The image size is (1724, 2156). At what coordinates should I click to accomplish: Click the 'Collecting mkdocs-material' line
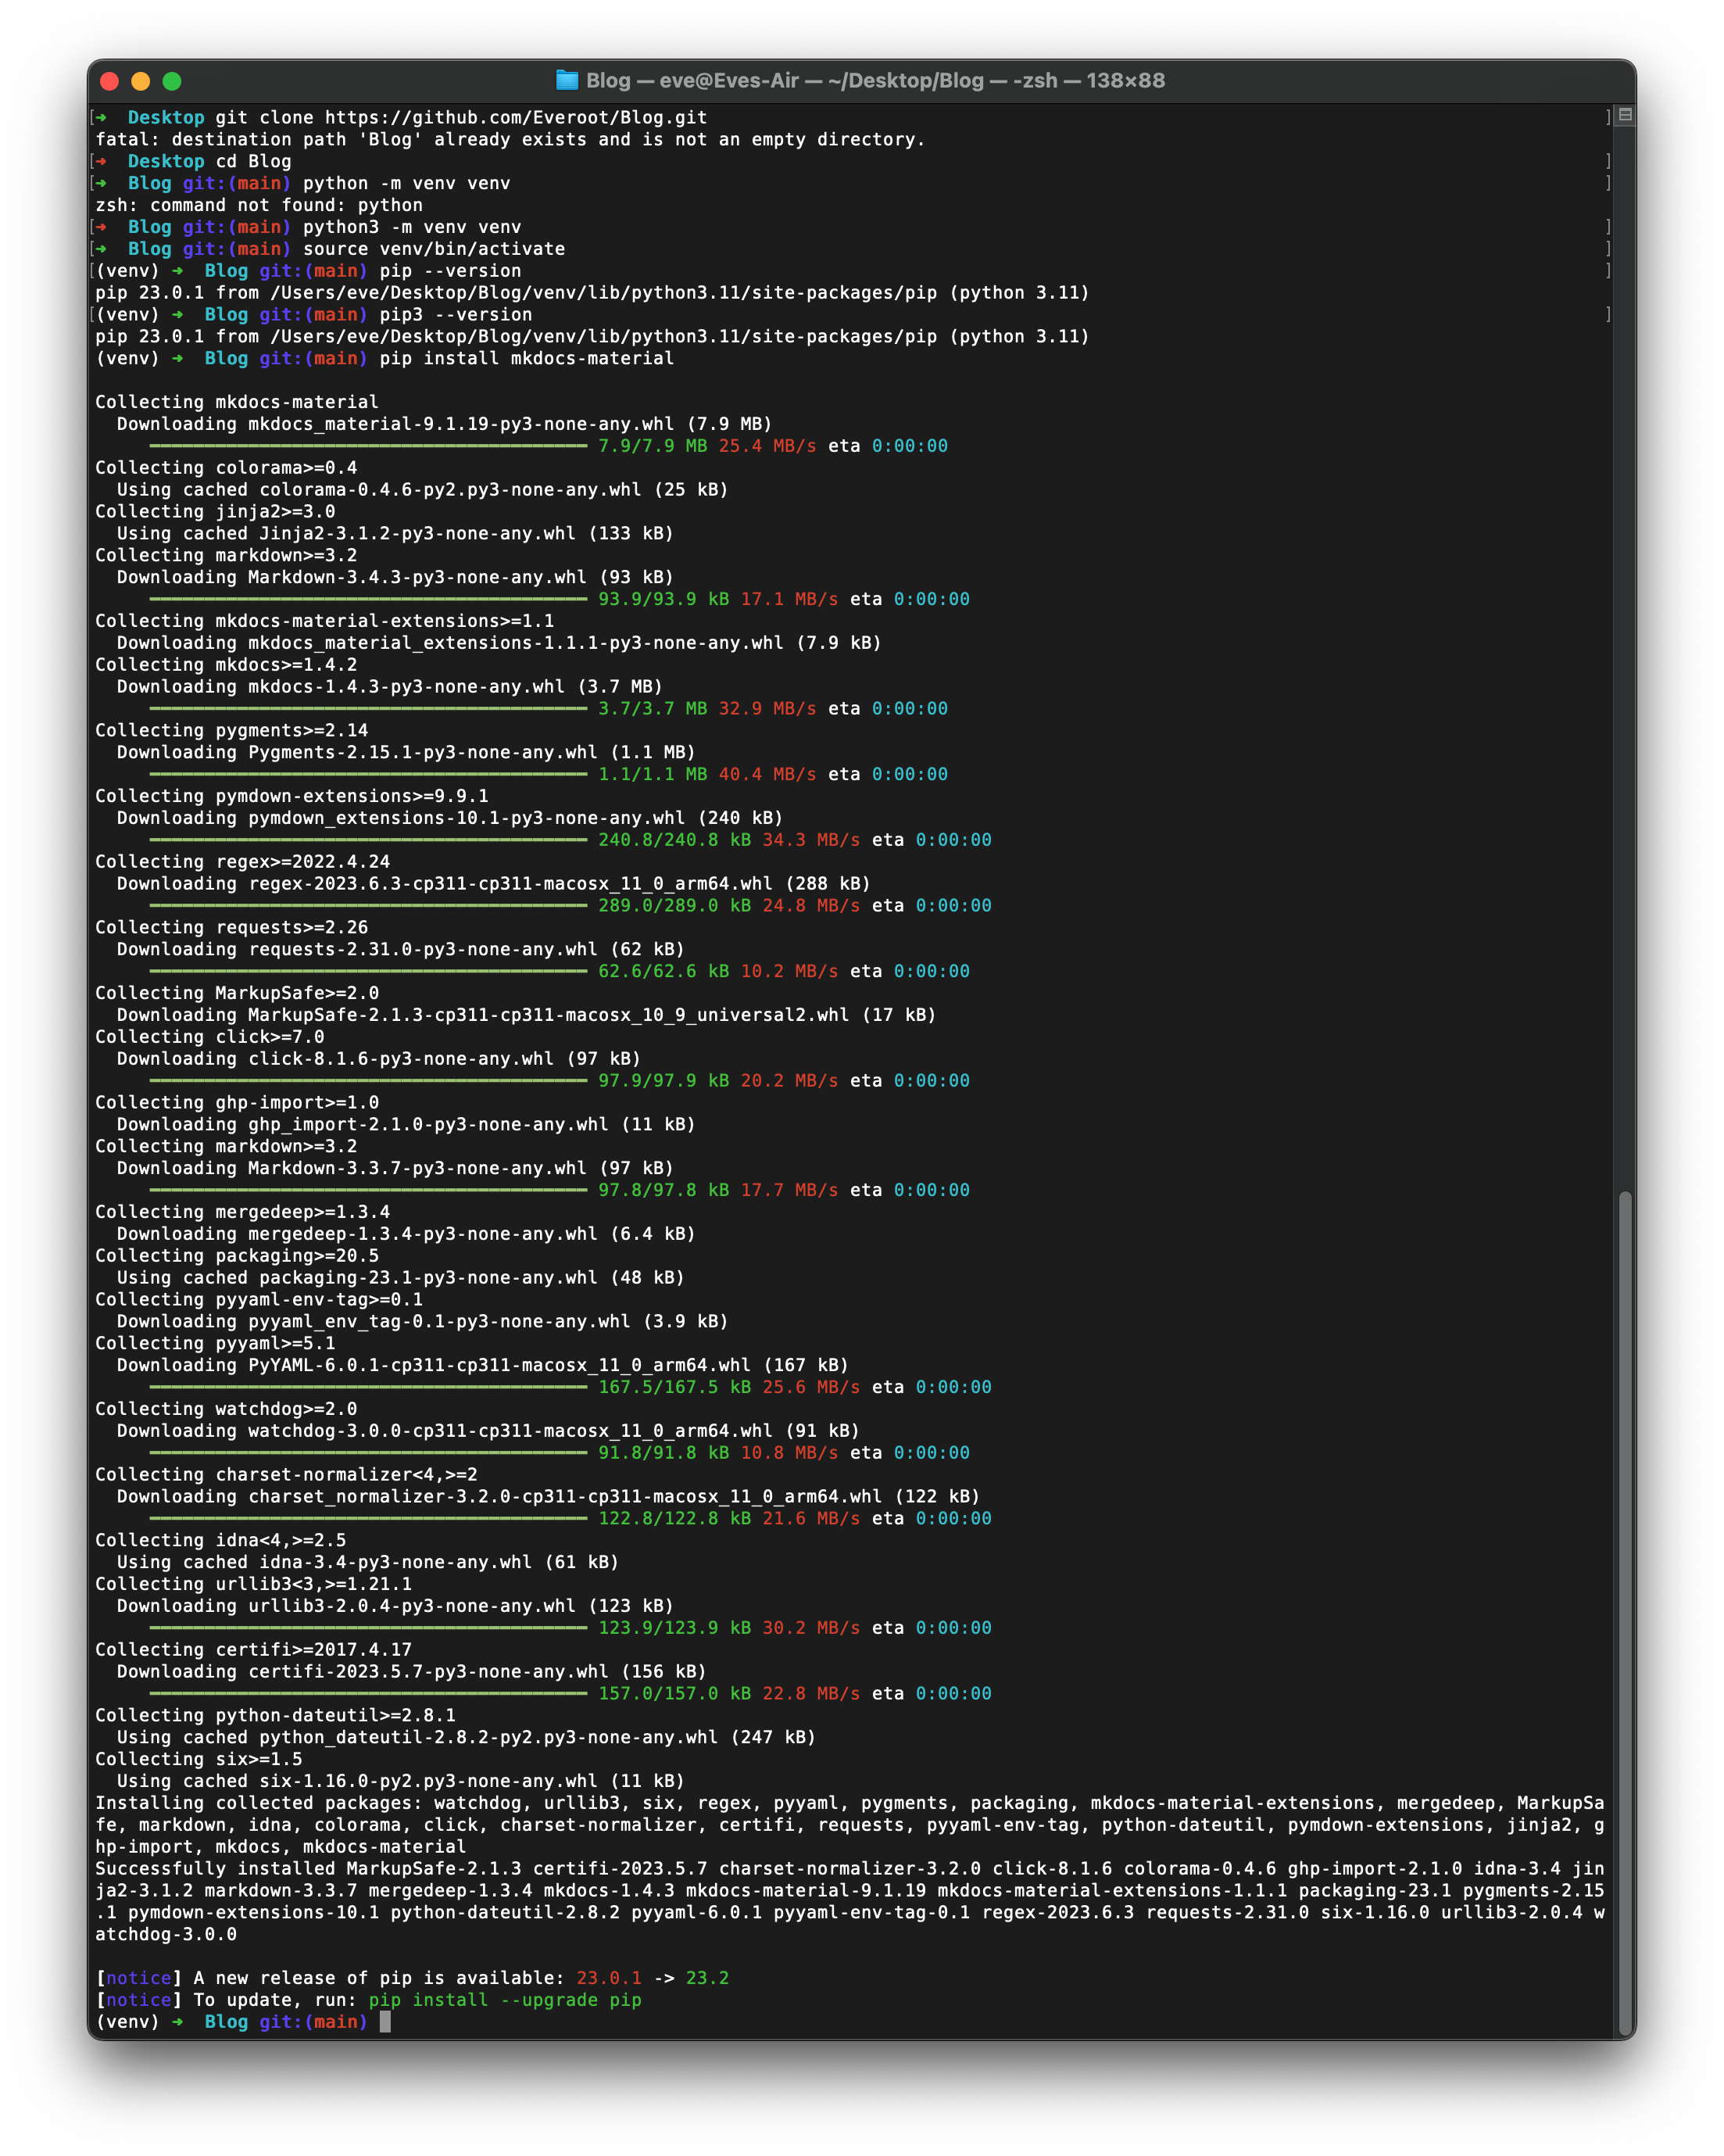(237, 402)
